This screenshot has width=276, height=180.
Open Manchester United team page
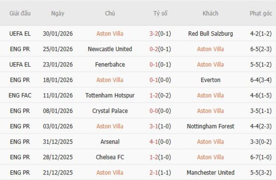210,173
